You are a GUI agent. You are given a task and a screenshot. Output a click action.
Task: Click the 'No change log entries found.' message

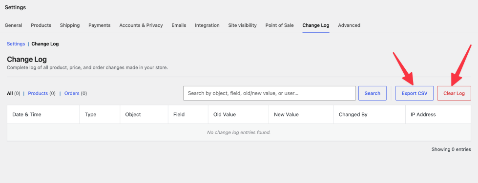(239, 132)
